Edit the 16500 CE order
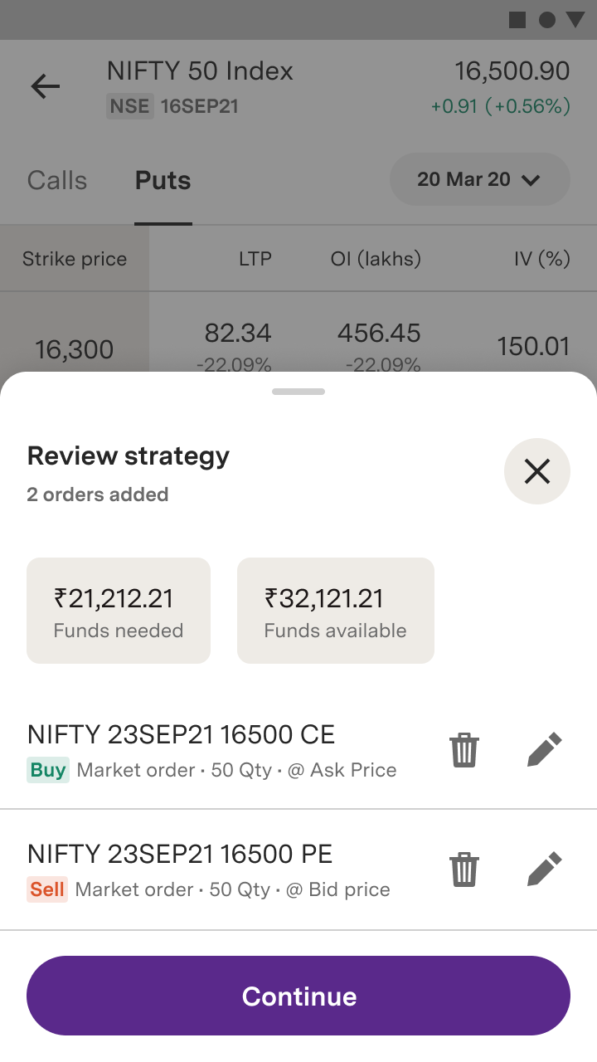This screenshot has width=597, height=1062. (x=545, y=749)
